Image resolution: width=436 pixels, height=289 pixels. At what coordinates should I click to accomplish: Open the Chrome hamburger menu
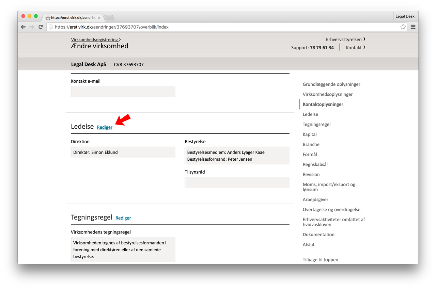pyautogui.click(x=413, y=27)
